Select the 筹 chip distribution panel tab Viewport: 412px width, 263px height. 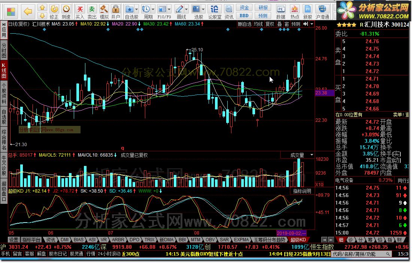pyautogui.click(x=370, y=240)
